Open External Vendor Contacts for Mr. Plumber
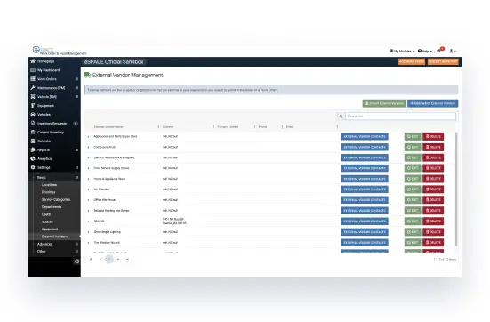Screen dimensions: 490x322 pyautogui.click(x=365, y=189)
